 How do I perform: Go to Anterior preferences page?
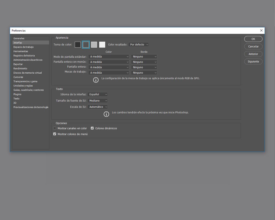[253, 54]
